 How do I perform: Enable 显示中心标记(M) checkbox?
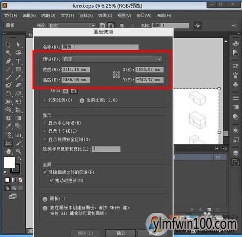(44, 123)
